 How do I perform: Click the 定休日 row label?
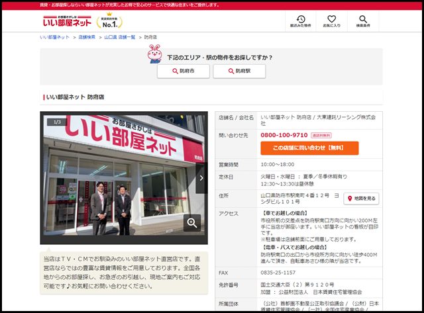pyautogui.click(x=226, y=177)
